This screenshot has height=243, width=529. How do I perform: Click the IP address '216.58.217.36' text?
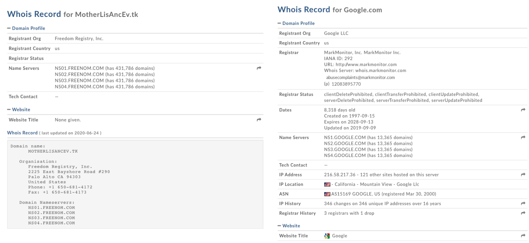click(x=339, y=175)
